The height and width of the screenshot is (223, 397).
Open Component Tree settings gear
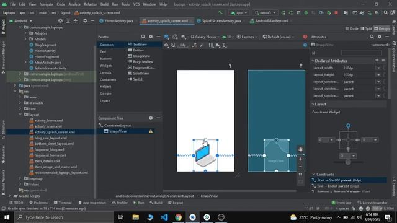(151, 118)
